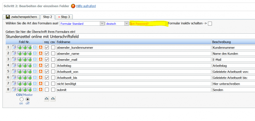Move 'nicht benötigt' field up

[x=35, y=84]
